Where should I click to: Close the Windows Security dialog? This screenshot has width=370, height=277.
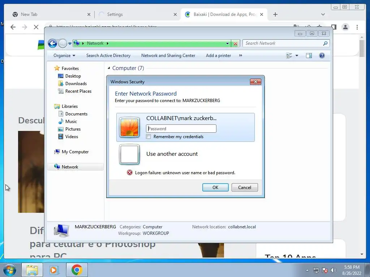pyautogui.click(x=255, y=82)
